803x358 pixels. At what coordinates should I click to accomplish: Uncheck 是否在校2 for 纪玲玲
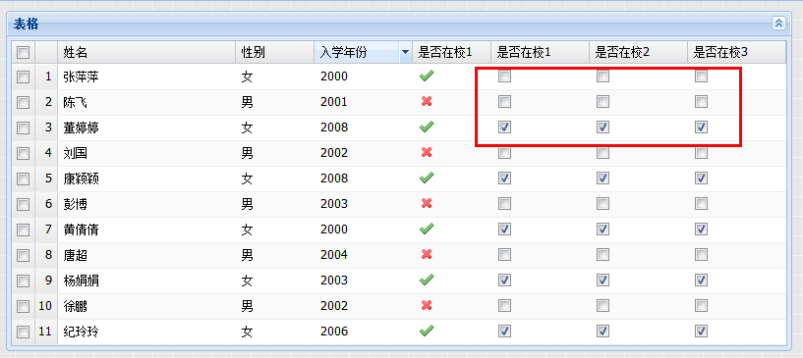point(602,332)
